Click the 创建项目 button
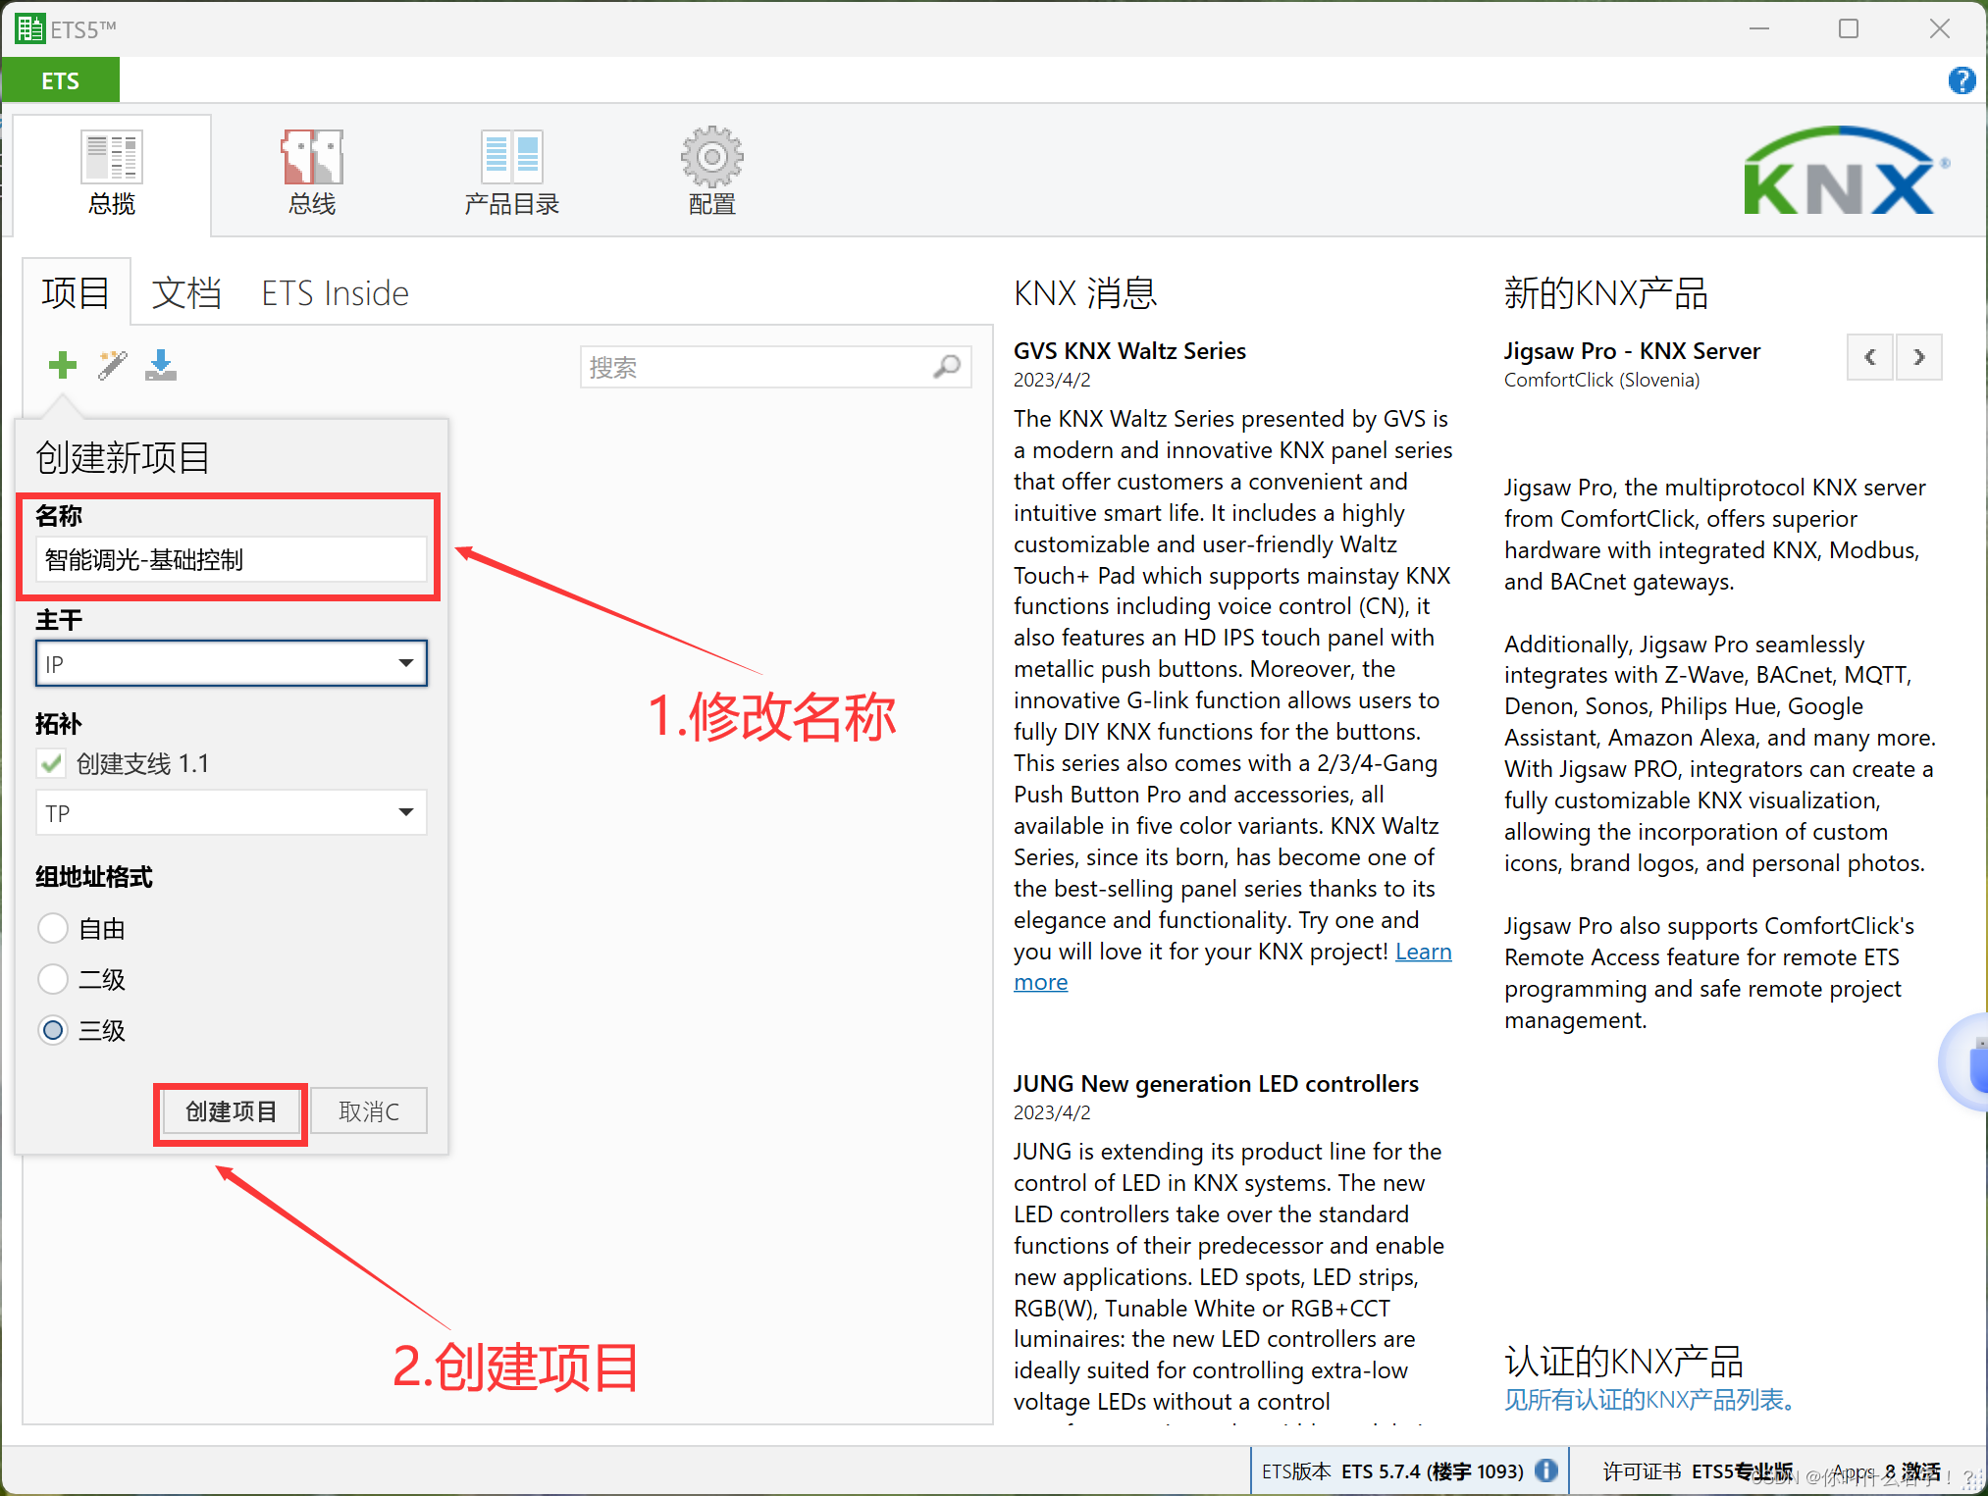The height and width of the screenshot is (1496, 1988). [231, 1111]
